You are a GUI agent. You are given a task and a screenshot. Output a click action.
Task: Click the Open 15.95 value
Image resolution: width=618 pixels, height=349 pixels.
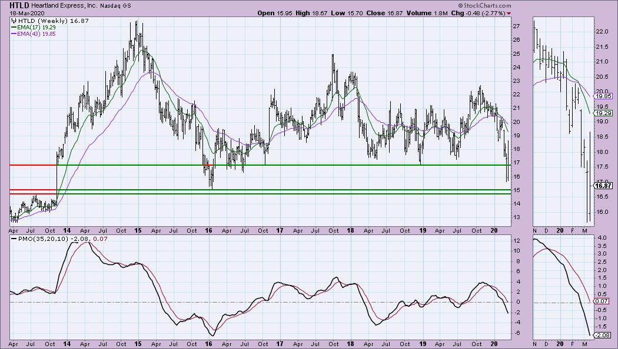(275, 13)
